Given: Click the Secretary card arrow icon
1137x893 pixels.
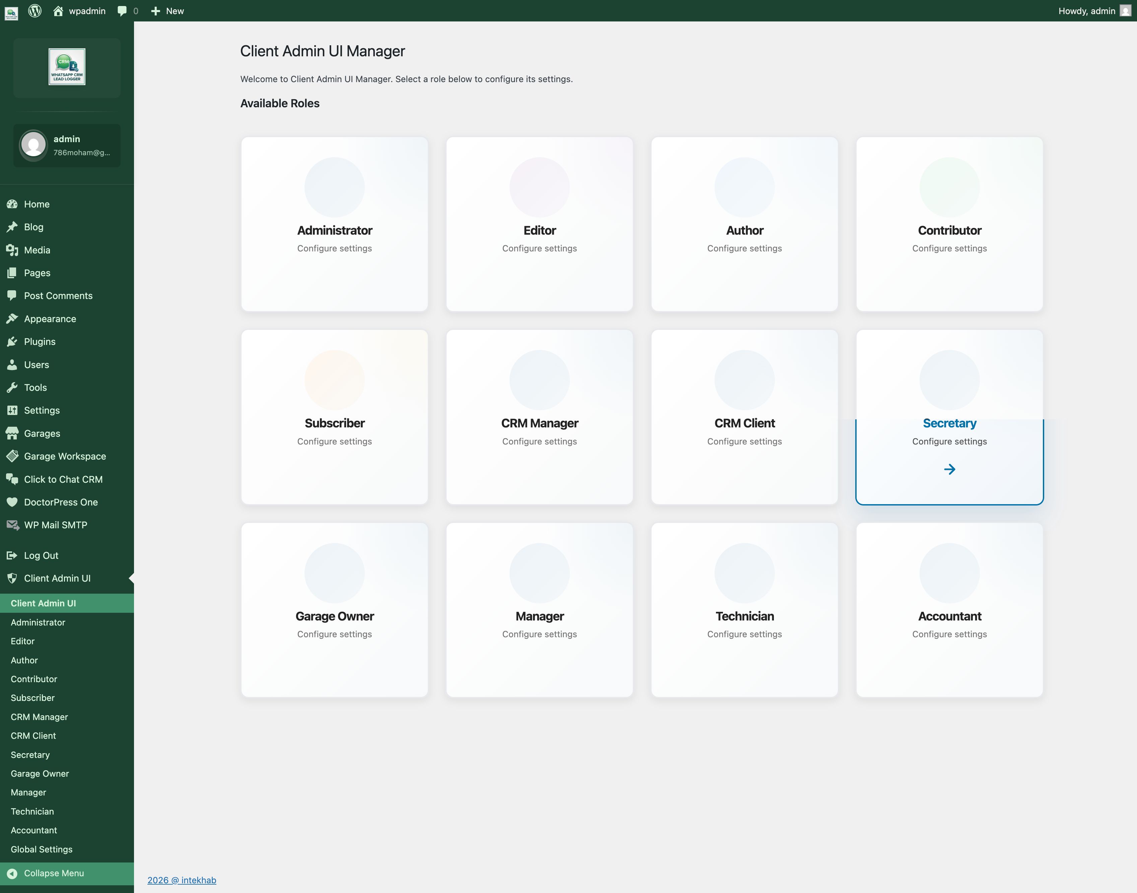Looking at the screenshot, I should pos(949,469).
